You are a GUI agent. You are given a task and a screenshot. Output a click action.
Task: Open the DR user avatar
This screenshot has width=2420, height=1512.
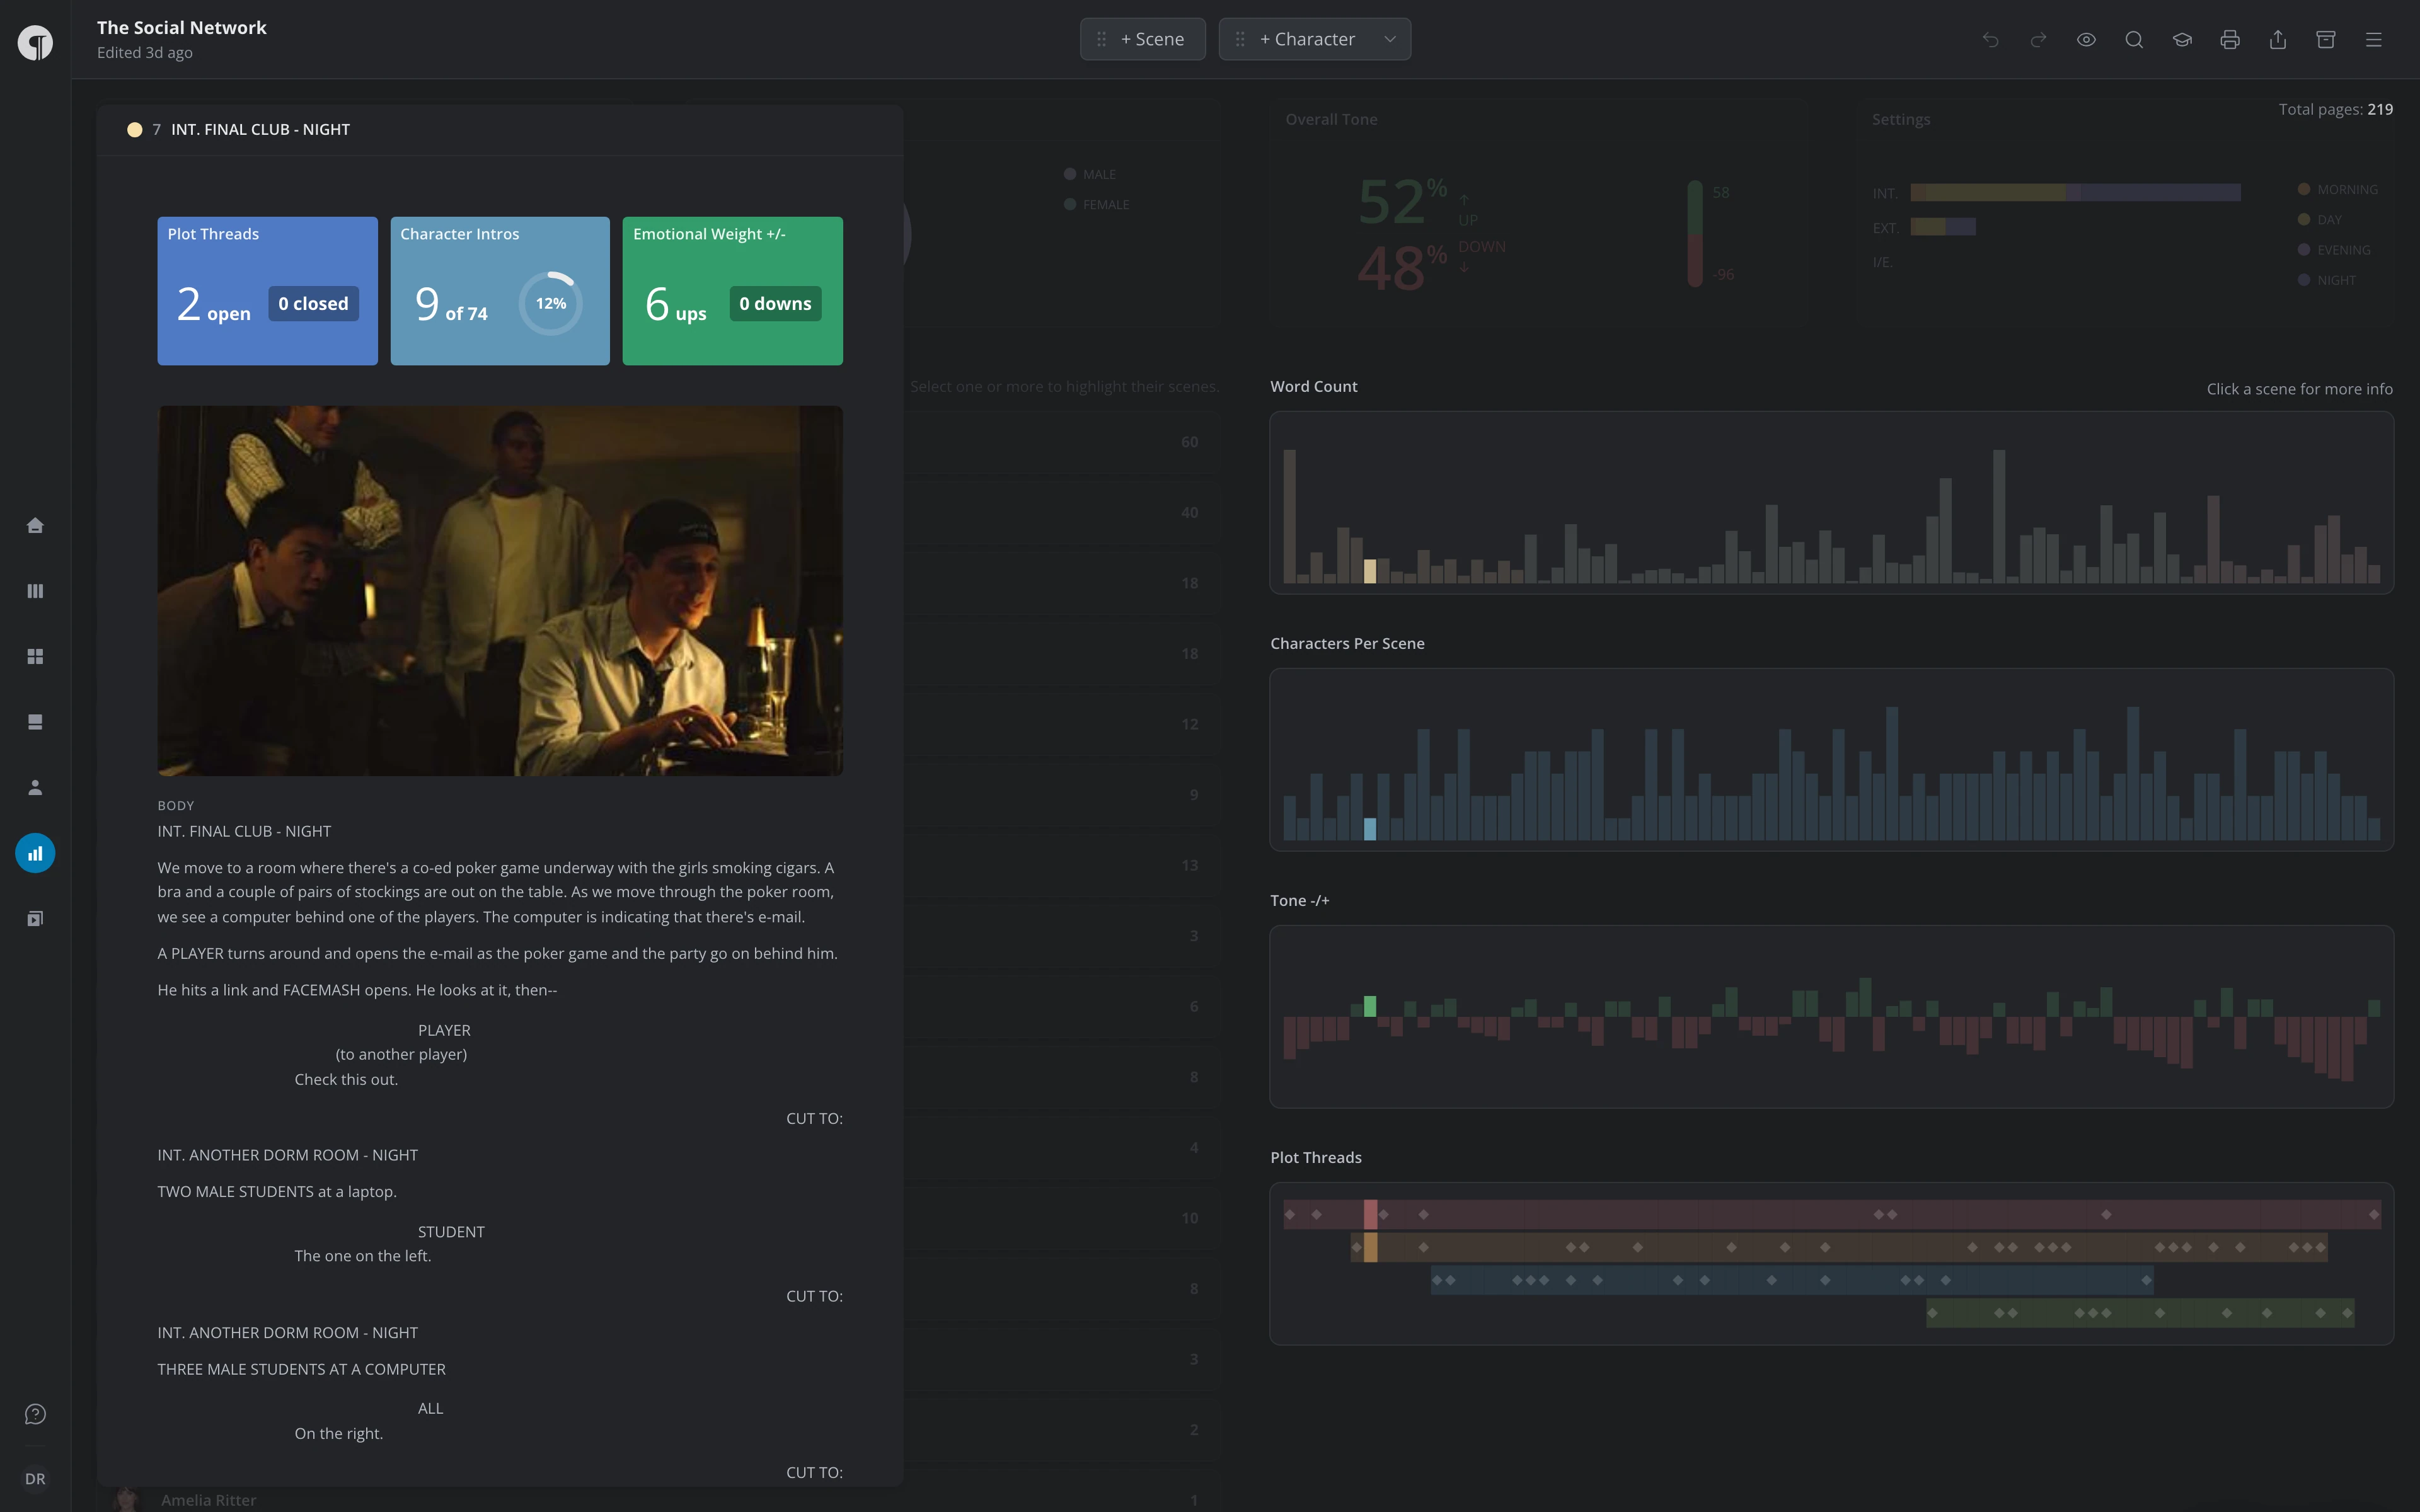click(x=35, y=1479)
